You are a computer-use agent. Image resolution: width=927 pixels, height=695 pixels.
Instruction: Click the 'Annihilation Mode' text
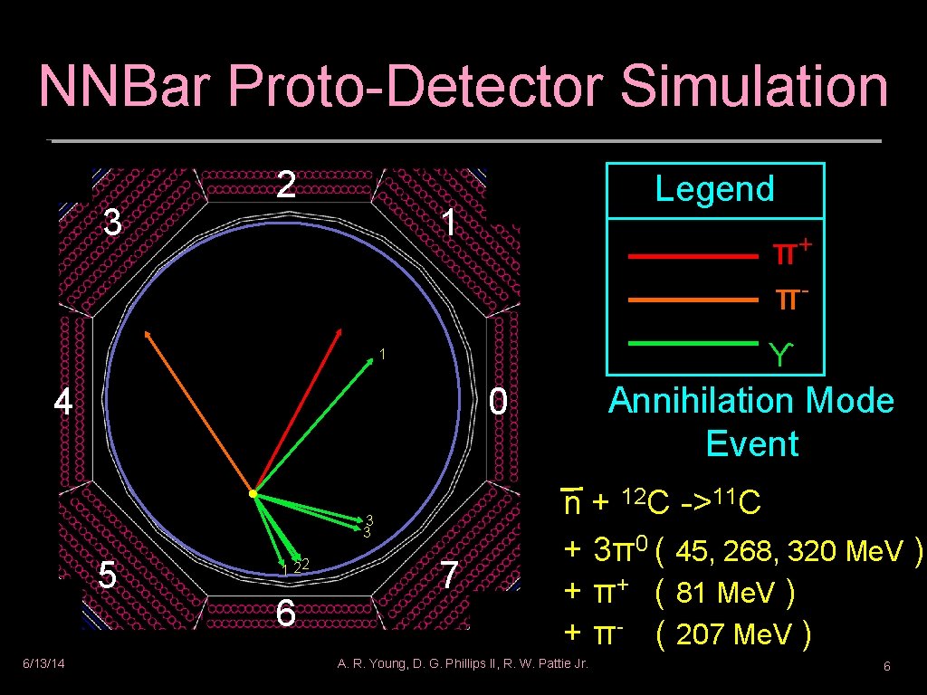(750, 400)
